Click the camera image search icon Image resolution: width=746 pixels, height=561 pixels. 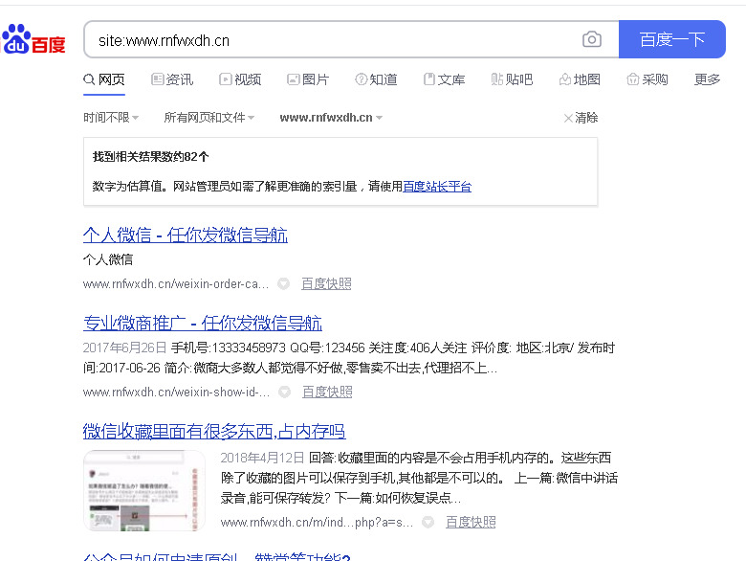591,39
